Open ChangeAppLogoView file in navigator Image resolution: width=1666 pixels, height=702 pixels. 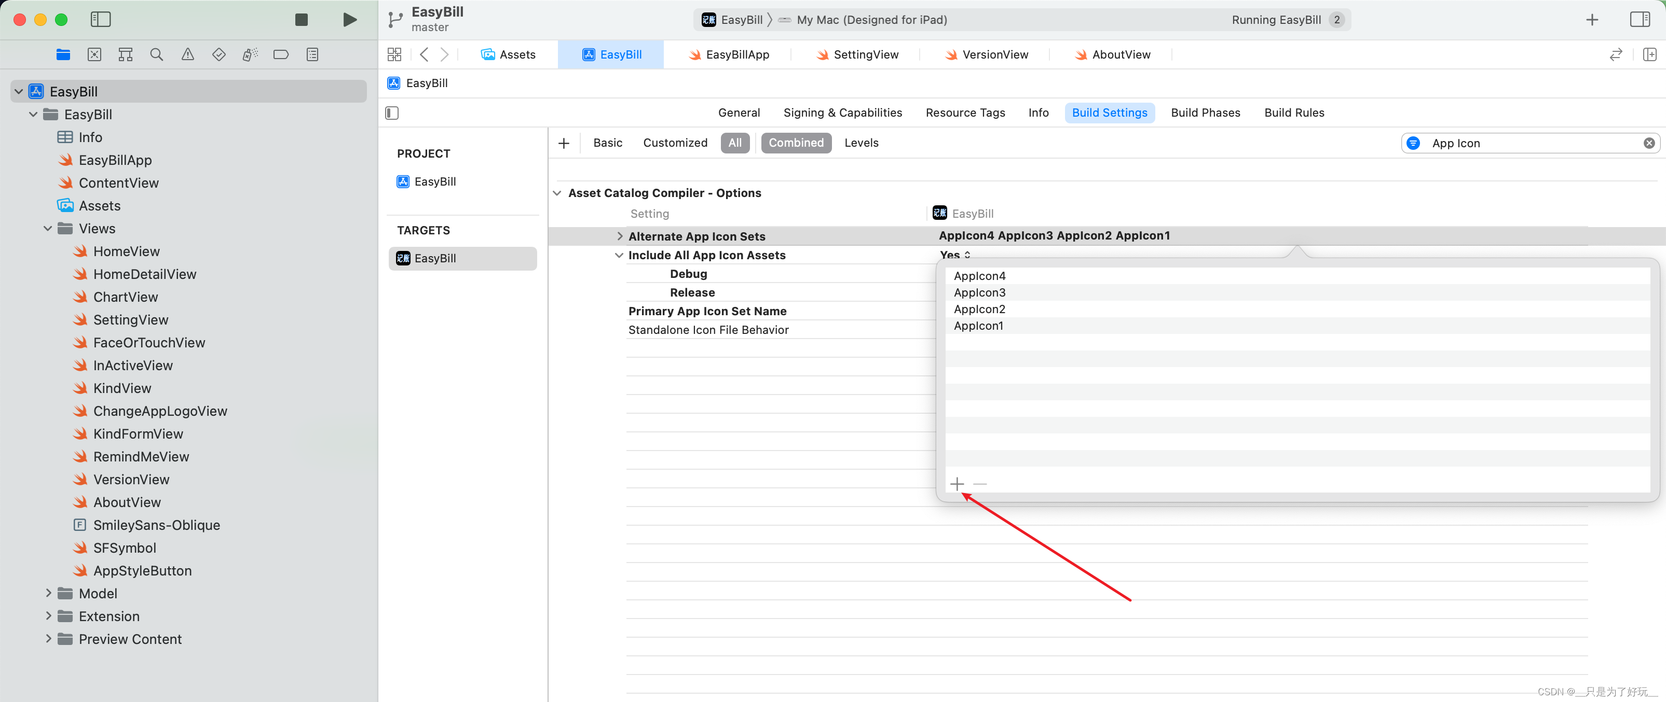pyautogui.click(x=160, y=411)
